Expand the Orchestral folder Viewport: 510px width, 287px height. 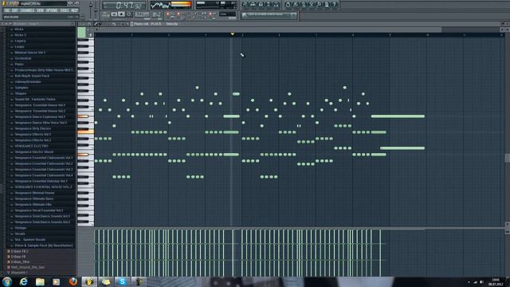click(x=23, y=58)
